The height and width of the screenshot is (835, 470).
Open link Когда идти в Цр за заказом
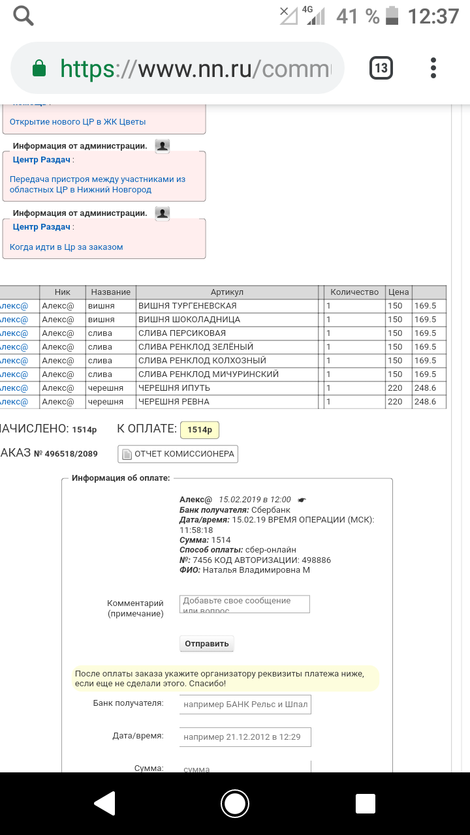pos(67,247)
